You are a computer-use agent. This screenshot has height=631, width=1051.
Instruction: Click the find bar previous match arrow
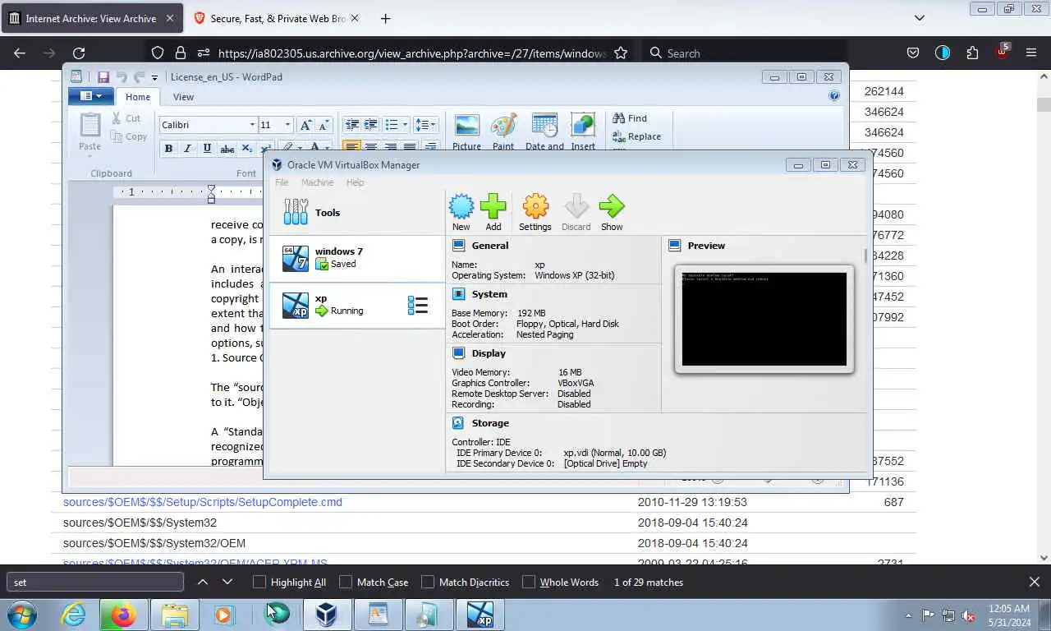(x=202, y=582)
